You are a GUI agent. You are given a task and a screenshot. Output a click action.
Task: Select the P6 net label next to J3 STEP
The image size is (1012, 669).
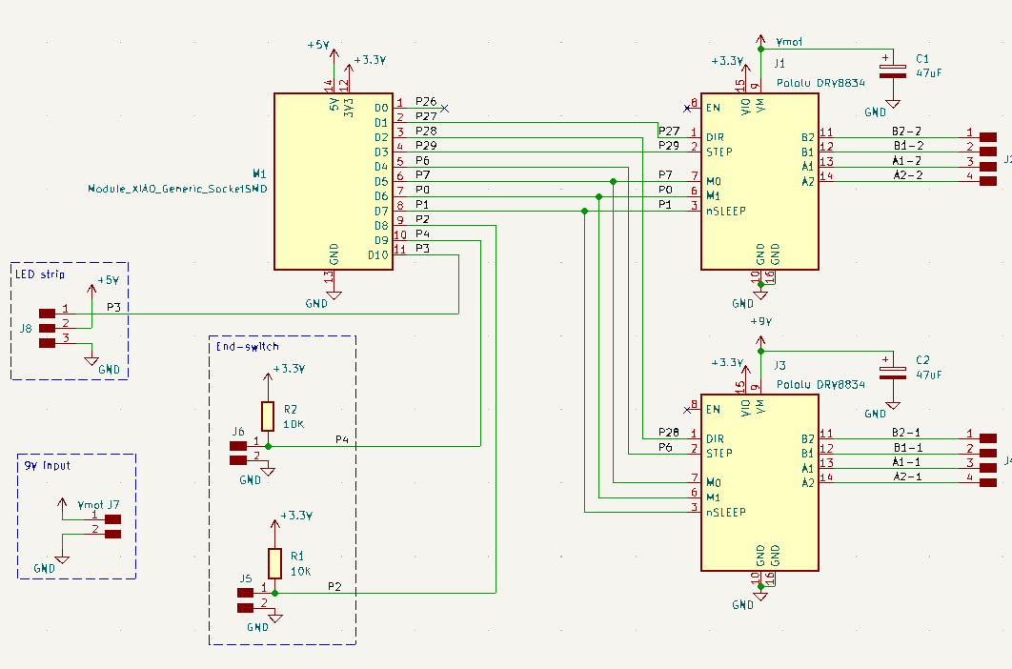[x=665, y=447]
